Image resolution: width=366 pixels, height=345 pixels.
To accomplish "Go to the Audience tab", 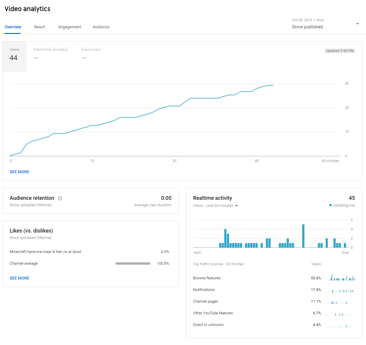I will [x=101, y=27].
